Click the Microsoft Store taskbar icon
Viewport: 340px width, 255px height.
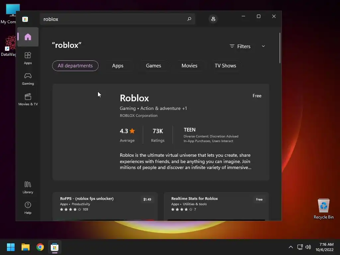coord(55,247)
